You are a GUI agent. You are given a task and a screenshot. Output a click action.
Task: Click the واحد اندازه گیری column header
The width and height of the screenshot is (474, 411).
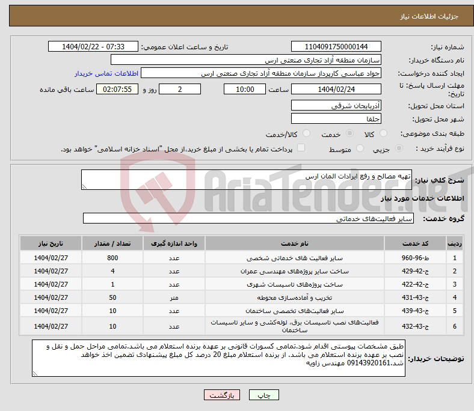[174, 243]
